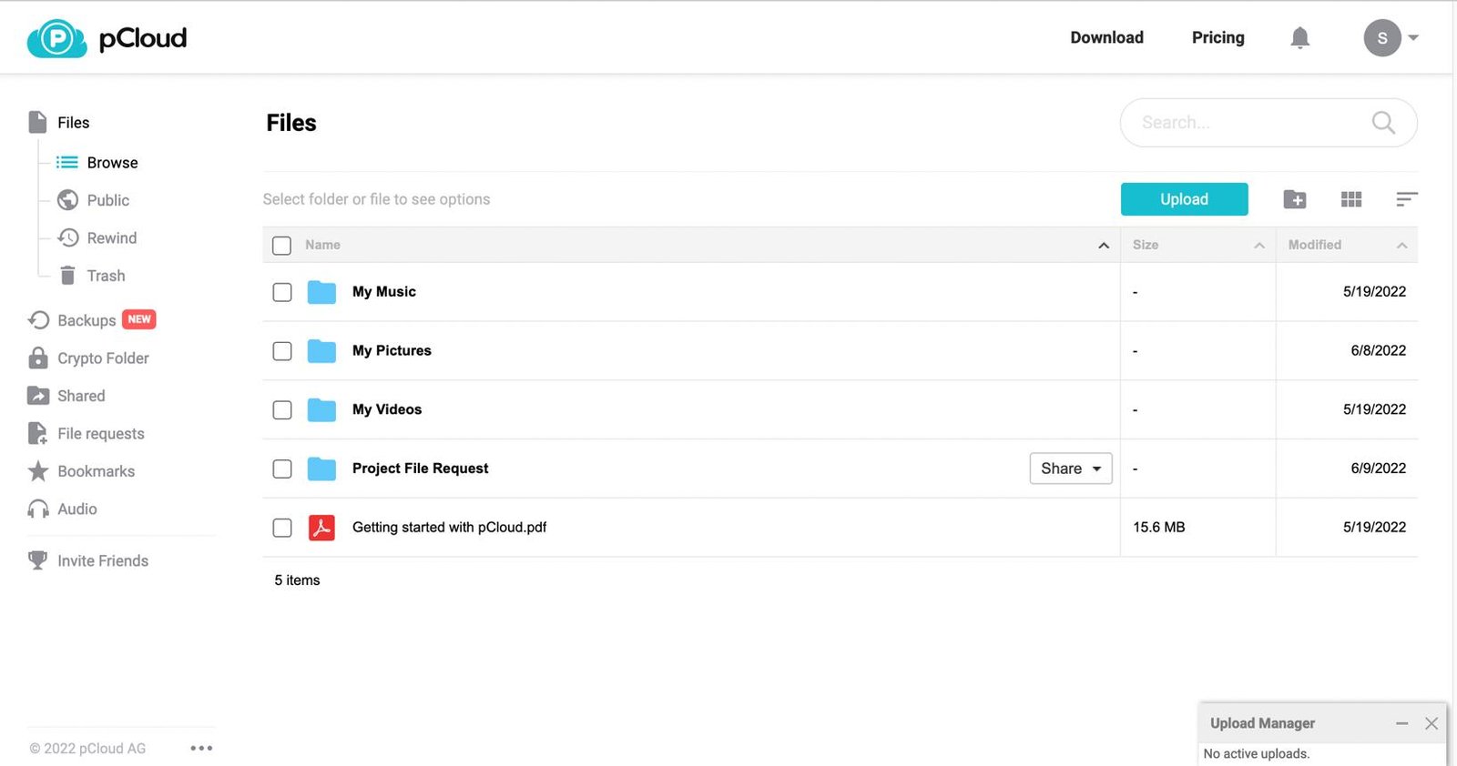Click Project File Request folder icon
Viewport: 1457px width, 766px height.
point(321,469)
